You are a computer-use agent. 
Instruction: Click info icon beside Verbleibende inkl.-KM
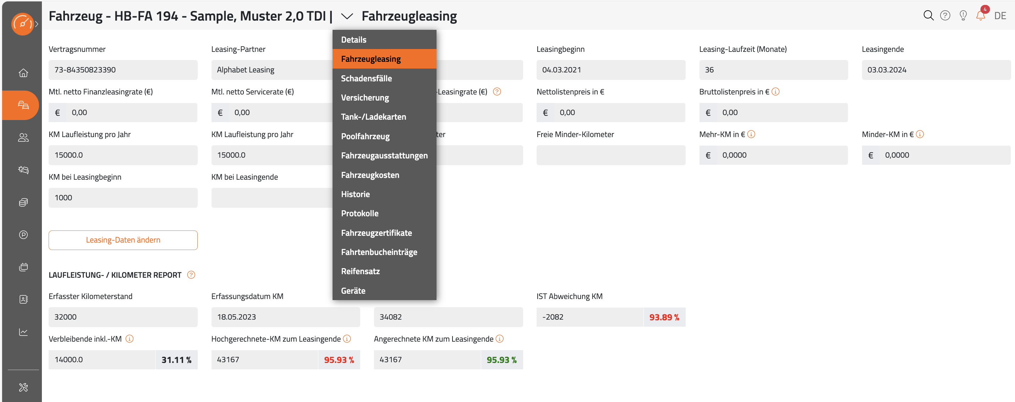click(x=129, y=338)
